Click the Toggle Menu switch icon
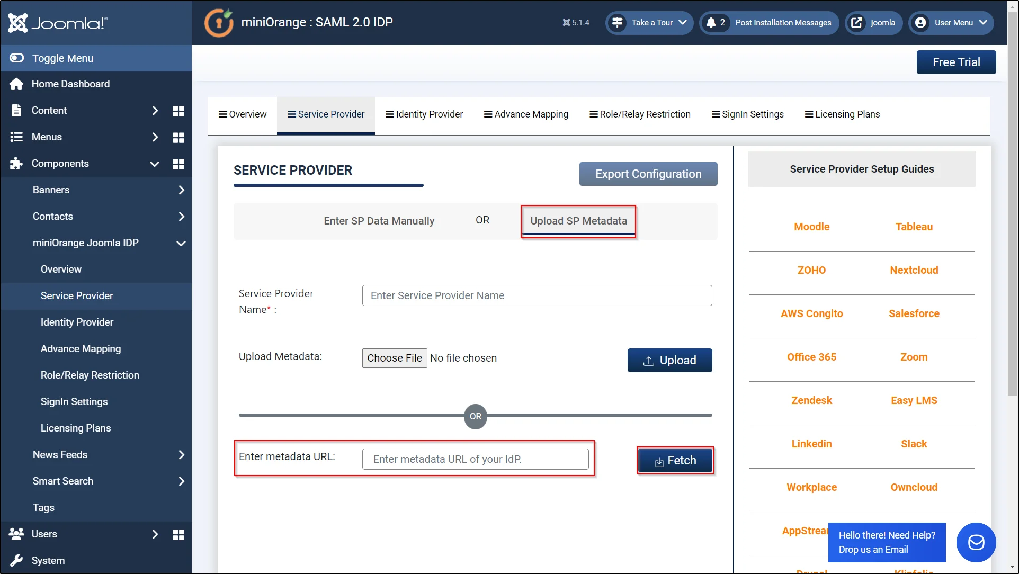This screenshot has width=1019, height=574. pyautogui.click(x=17, y=58)
